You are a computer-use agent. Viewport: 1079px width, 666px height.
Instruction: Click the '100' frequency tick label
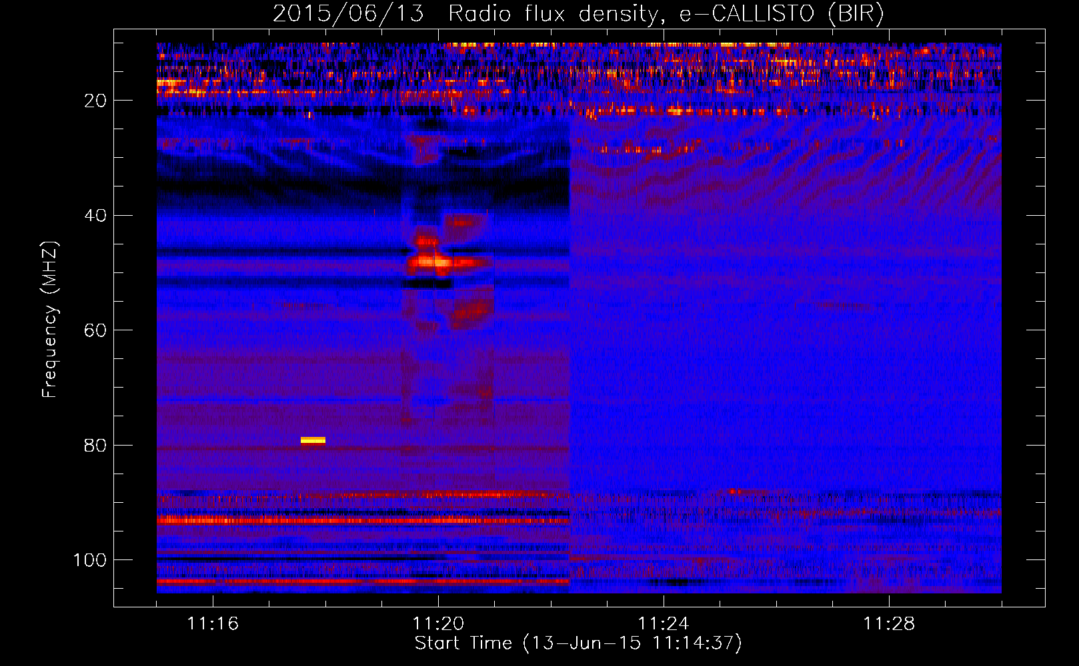pos(90,560)
